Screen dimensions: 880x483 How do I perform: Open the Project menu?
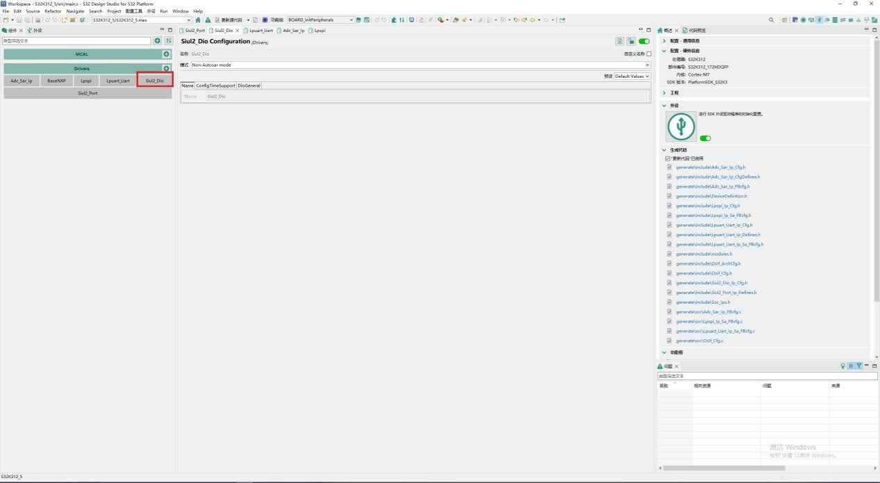click(x=114, y=11)
